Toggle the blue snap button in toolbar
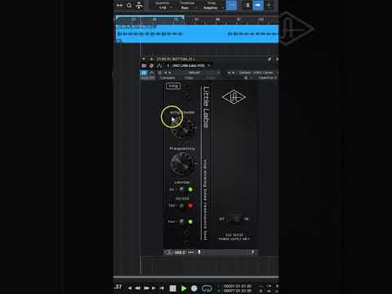This screenshot has width=392, height=294. coord(231,5)
